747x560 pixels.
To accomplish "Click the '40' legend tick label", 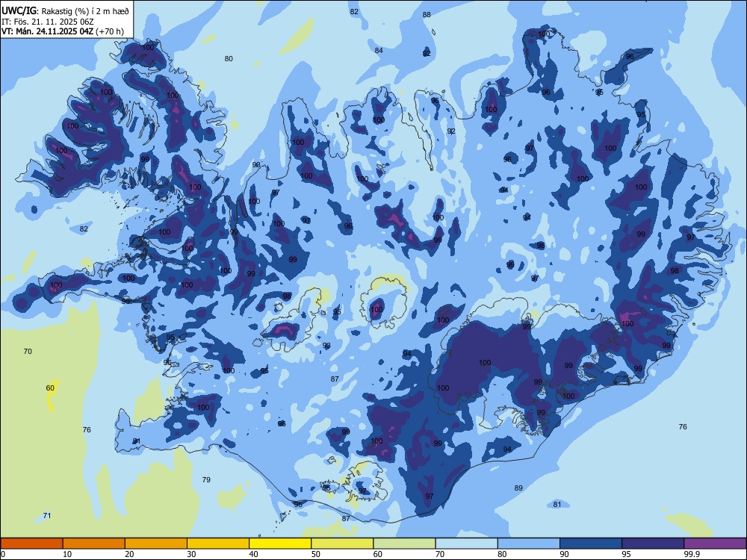I will pyautogui.click(x=253, y=554).
